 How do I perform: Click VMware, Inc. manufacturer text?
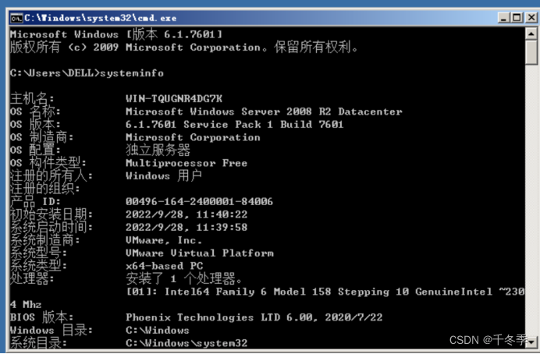[x=164, y=240]
